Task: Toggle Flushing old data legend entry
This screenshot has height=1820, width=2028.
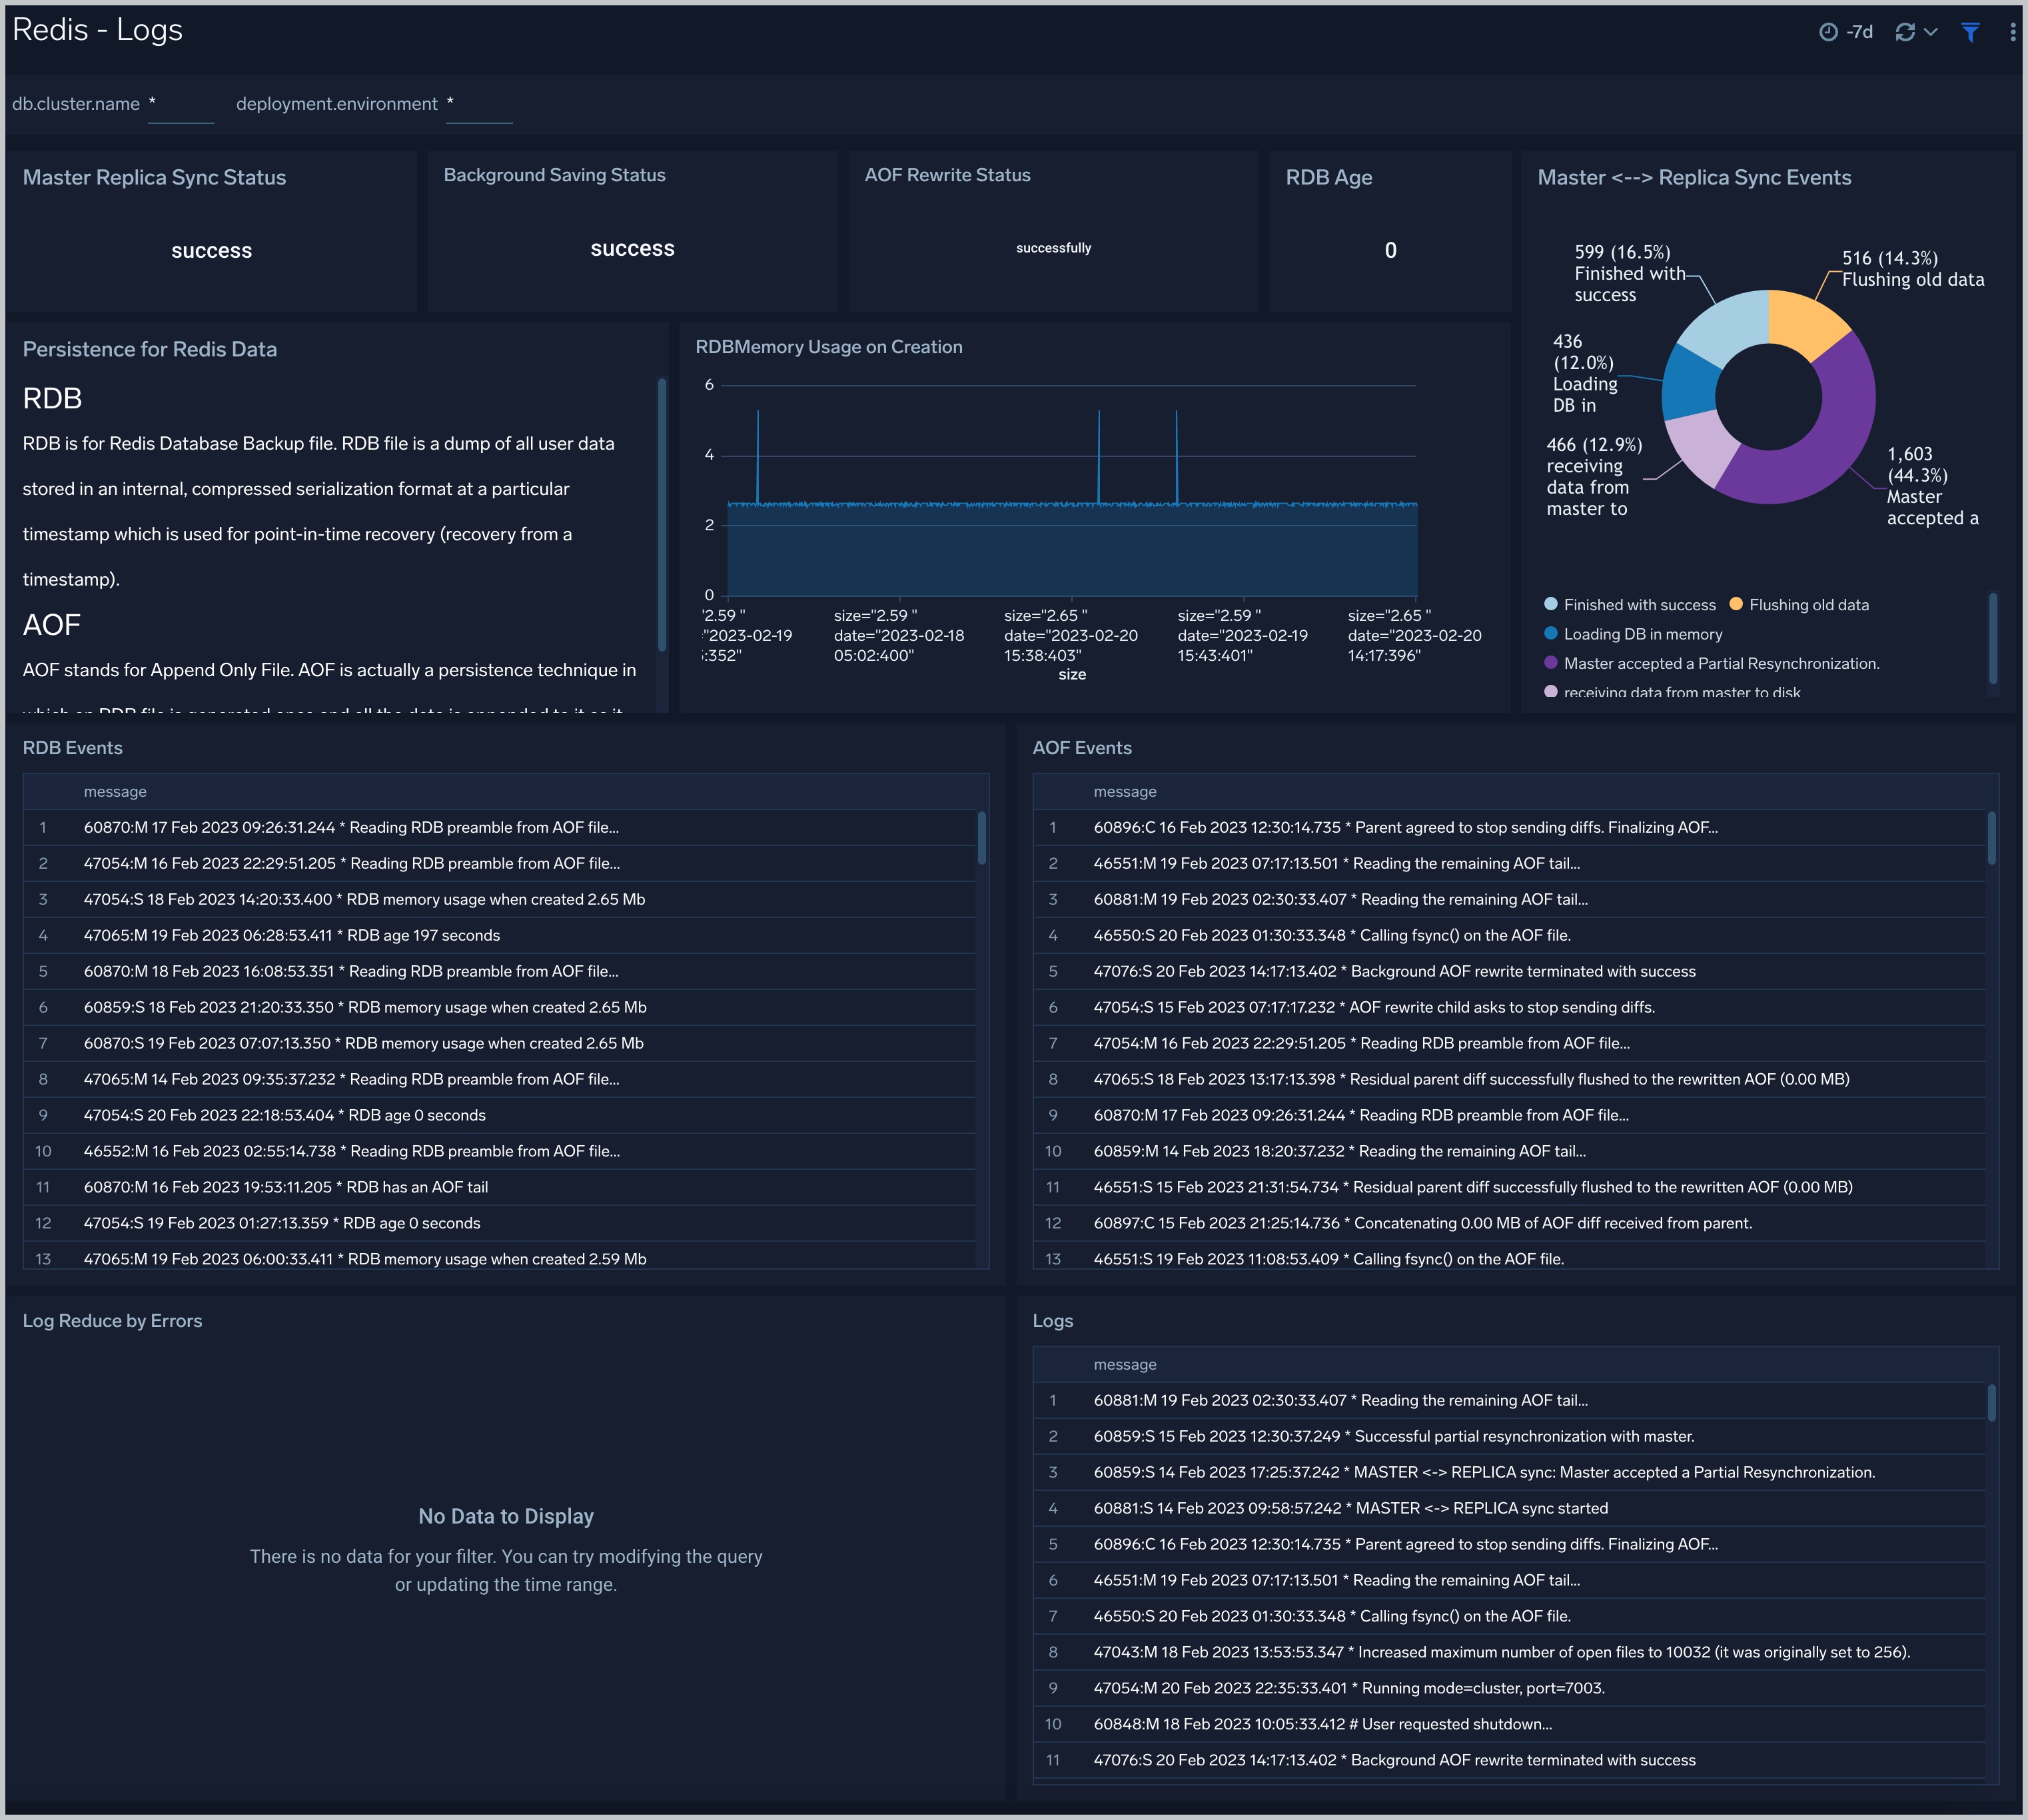Action: [1799, 605]
